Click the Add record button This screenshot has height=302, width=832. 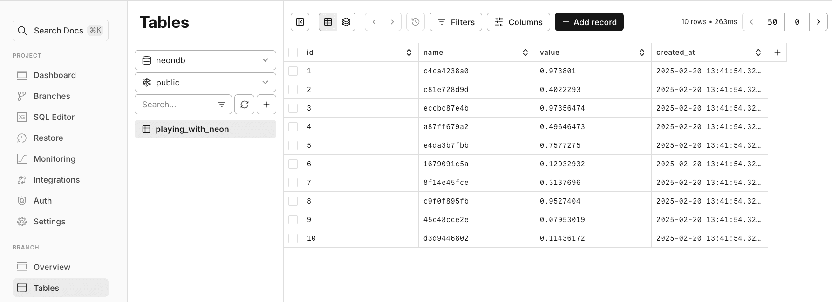point(589,22)
